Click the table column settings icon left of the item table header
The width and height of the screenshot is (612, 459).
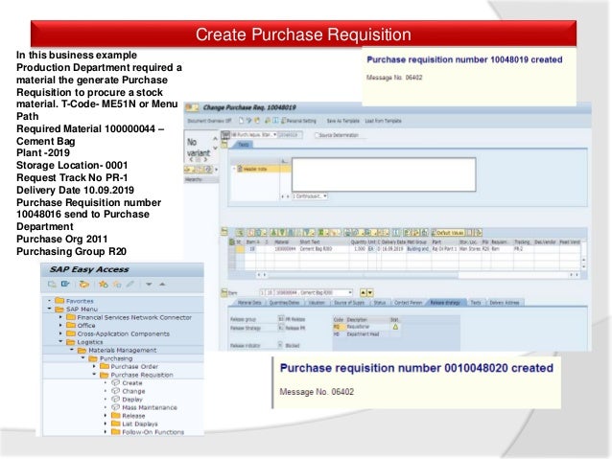231,241
